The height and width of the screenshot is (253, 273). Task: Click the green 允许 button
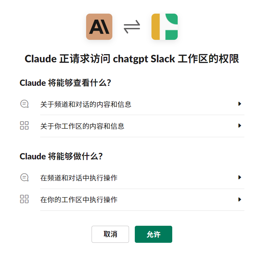(154, 234)
